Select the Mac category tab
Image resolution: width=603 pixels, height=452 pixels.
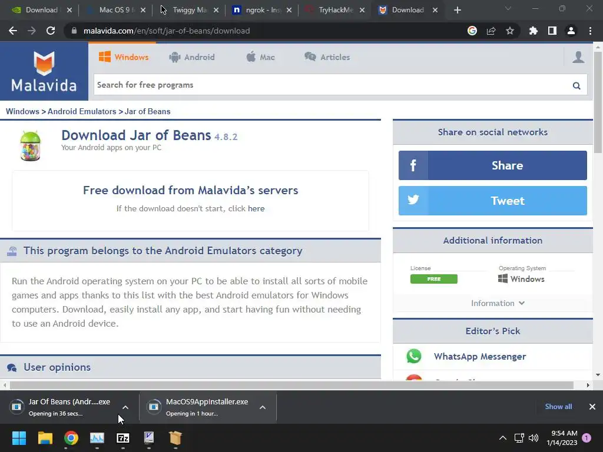(x=260, y=57)
